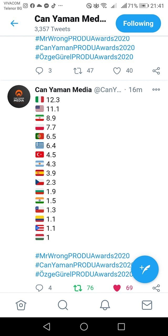This screenshot has height=336, width=168.
Task: Unlike the tweet with 69 likes
Action: click(117, 288)
